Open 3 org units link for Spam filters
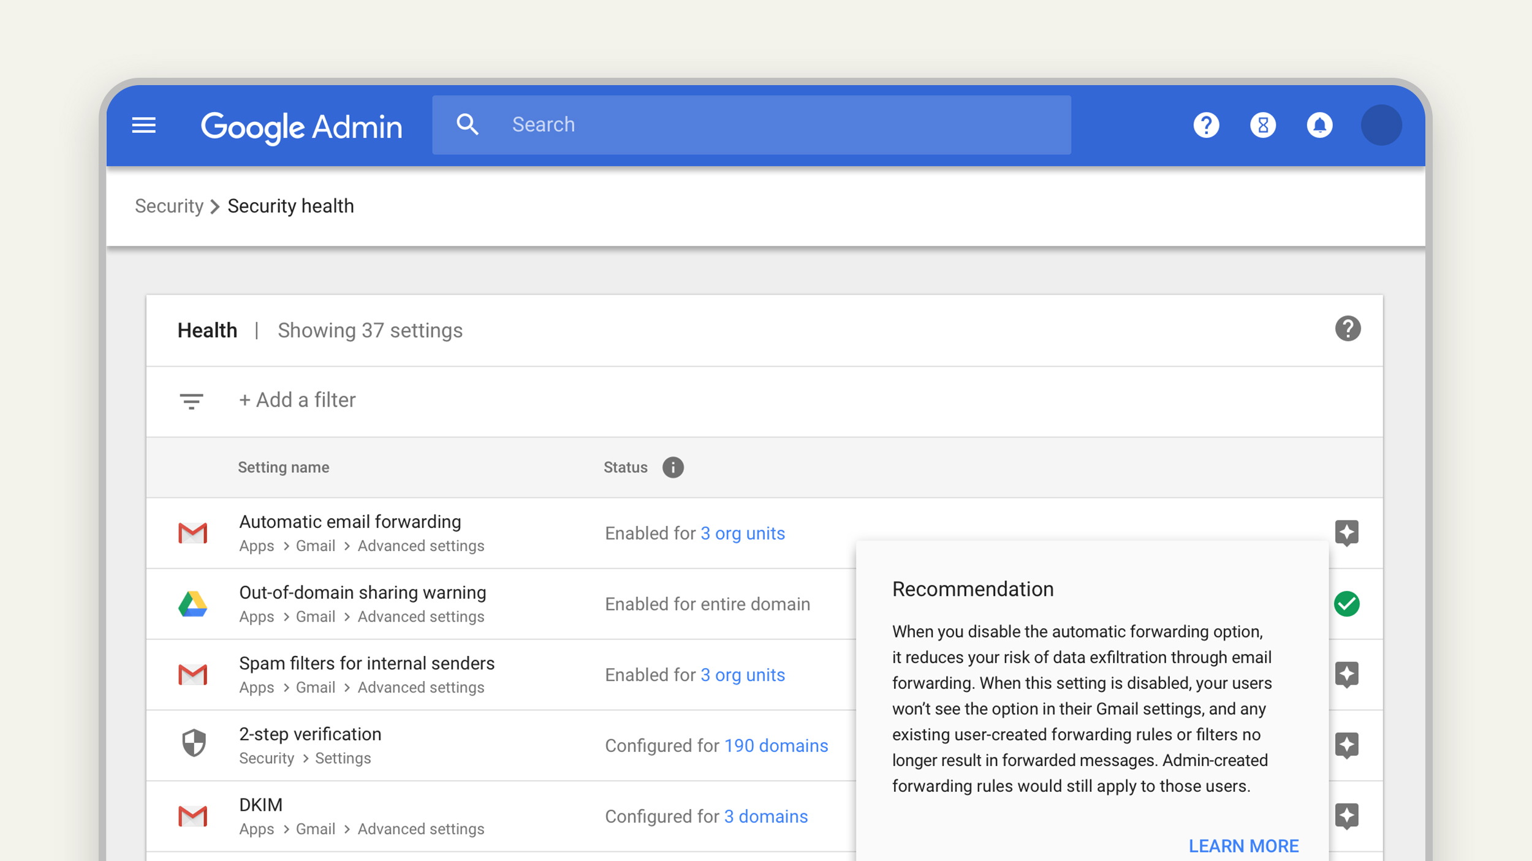1532x861 pixels. point(743,675)
